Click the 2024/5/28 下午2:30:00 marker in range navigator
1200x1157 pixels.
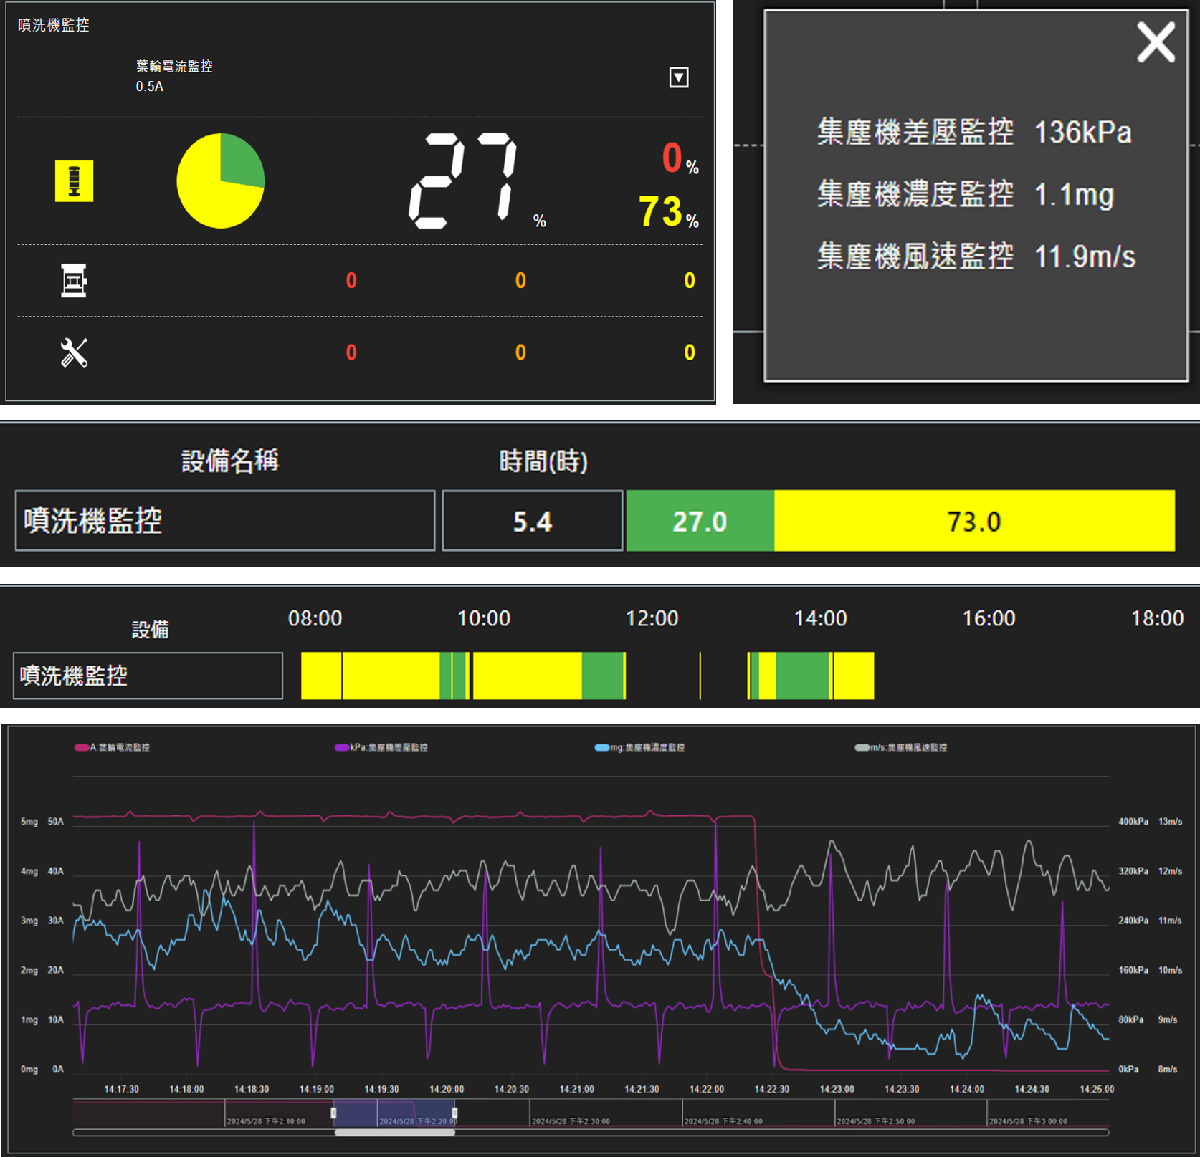[571, 1121]
